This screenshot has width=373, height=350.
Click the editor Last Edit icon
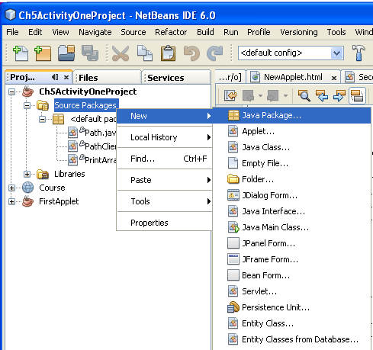coord(230,96)
